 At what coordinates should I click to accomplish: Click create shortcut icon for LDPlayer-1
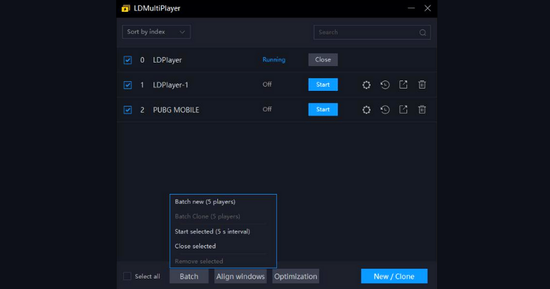point(404,85)
